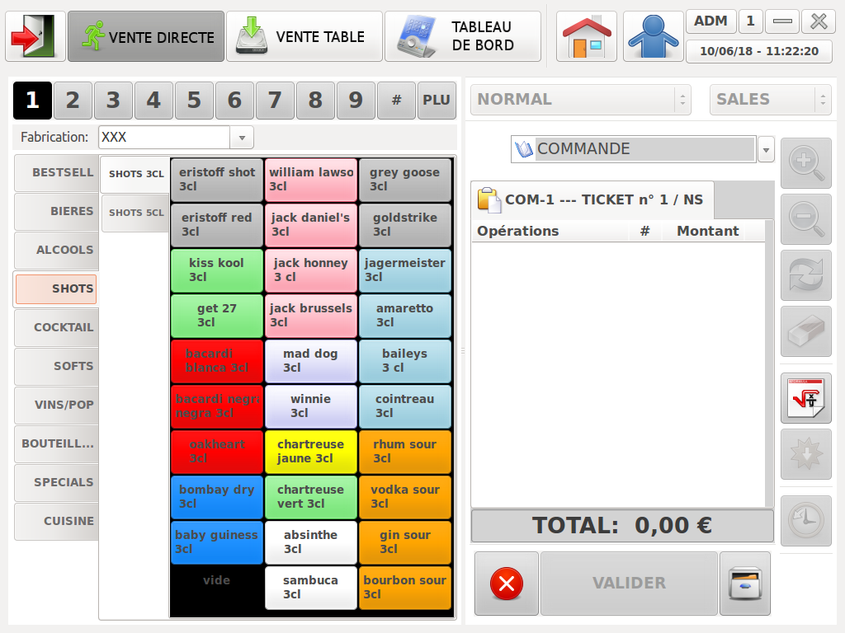The width and height of the screenshot is (845, 633).
Task: Expand the Fabrication dropdown arrow
Action: [x=242, y=138]
